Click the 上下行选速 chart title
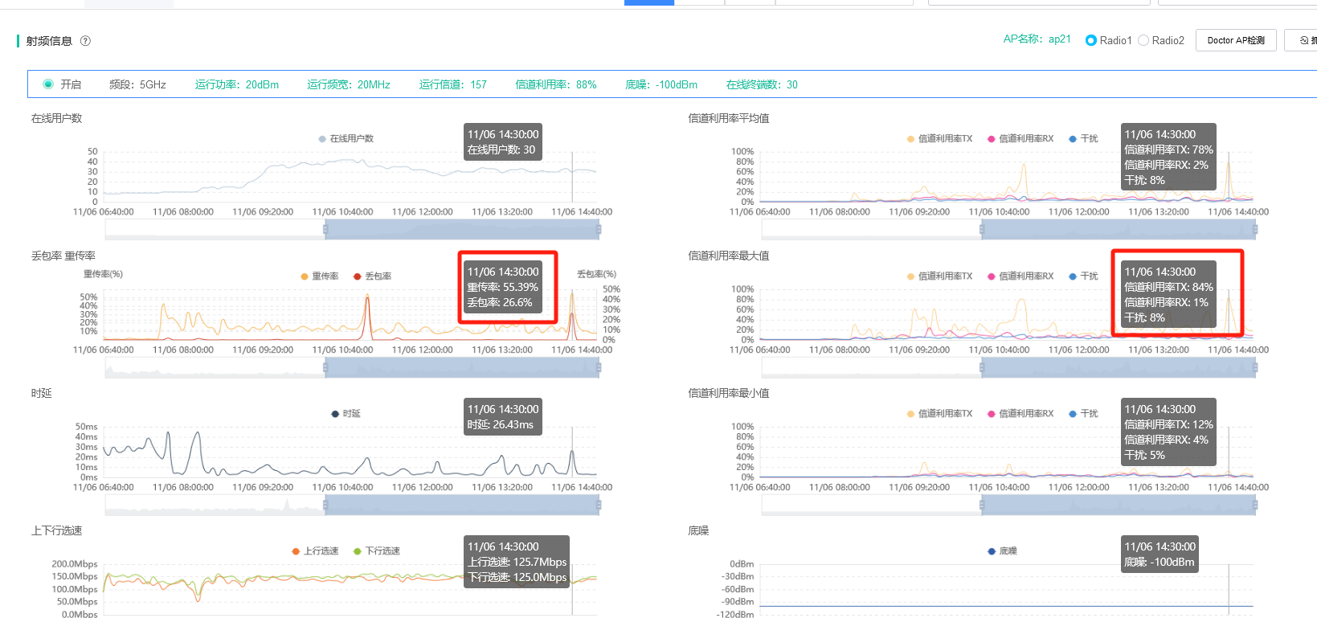Image resolution: width=1317 pixels, height=618 pixels. [x=57, y=530]
